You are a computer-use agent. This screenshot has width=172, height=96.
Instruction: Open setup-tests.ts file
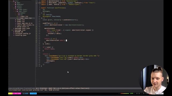(23, 27)
